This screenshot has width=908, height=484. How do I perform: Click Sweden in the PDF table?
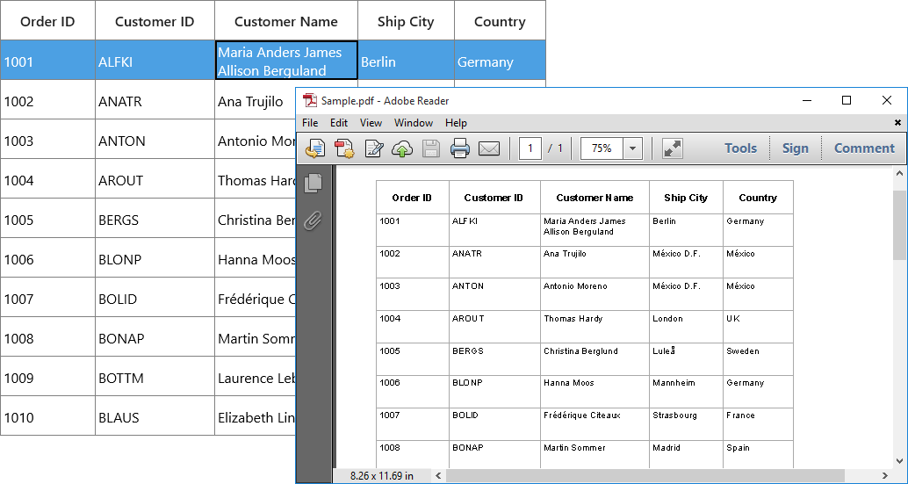(742, 350)
